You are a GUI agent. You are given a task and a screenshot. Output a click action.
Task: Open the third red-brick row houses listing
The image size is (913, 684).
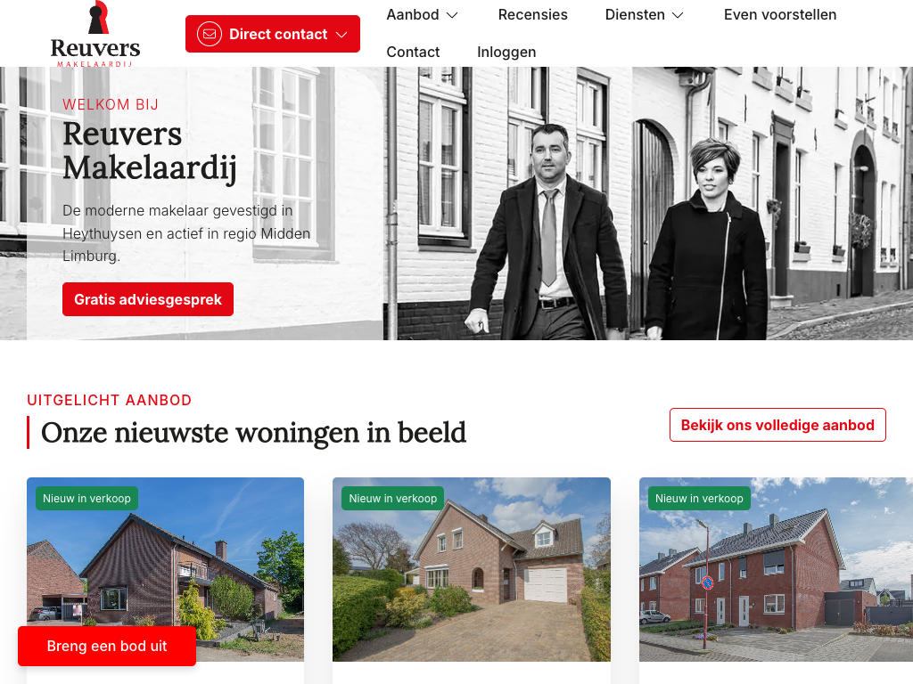777,569
